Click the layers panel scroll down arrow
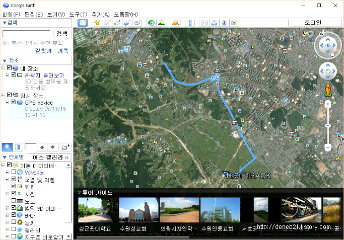 pyautogui.click(x=69, y=236)
